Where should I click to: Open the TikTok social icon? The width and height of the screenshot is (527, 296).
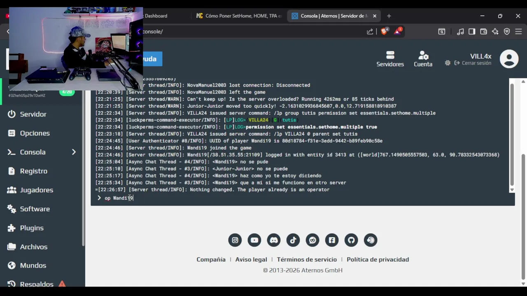pos(293,240)
